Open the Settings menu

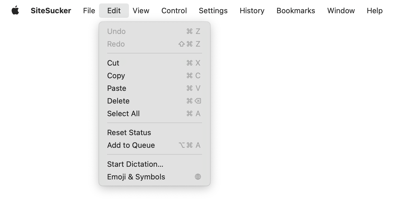(213, 10)
